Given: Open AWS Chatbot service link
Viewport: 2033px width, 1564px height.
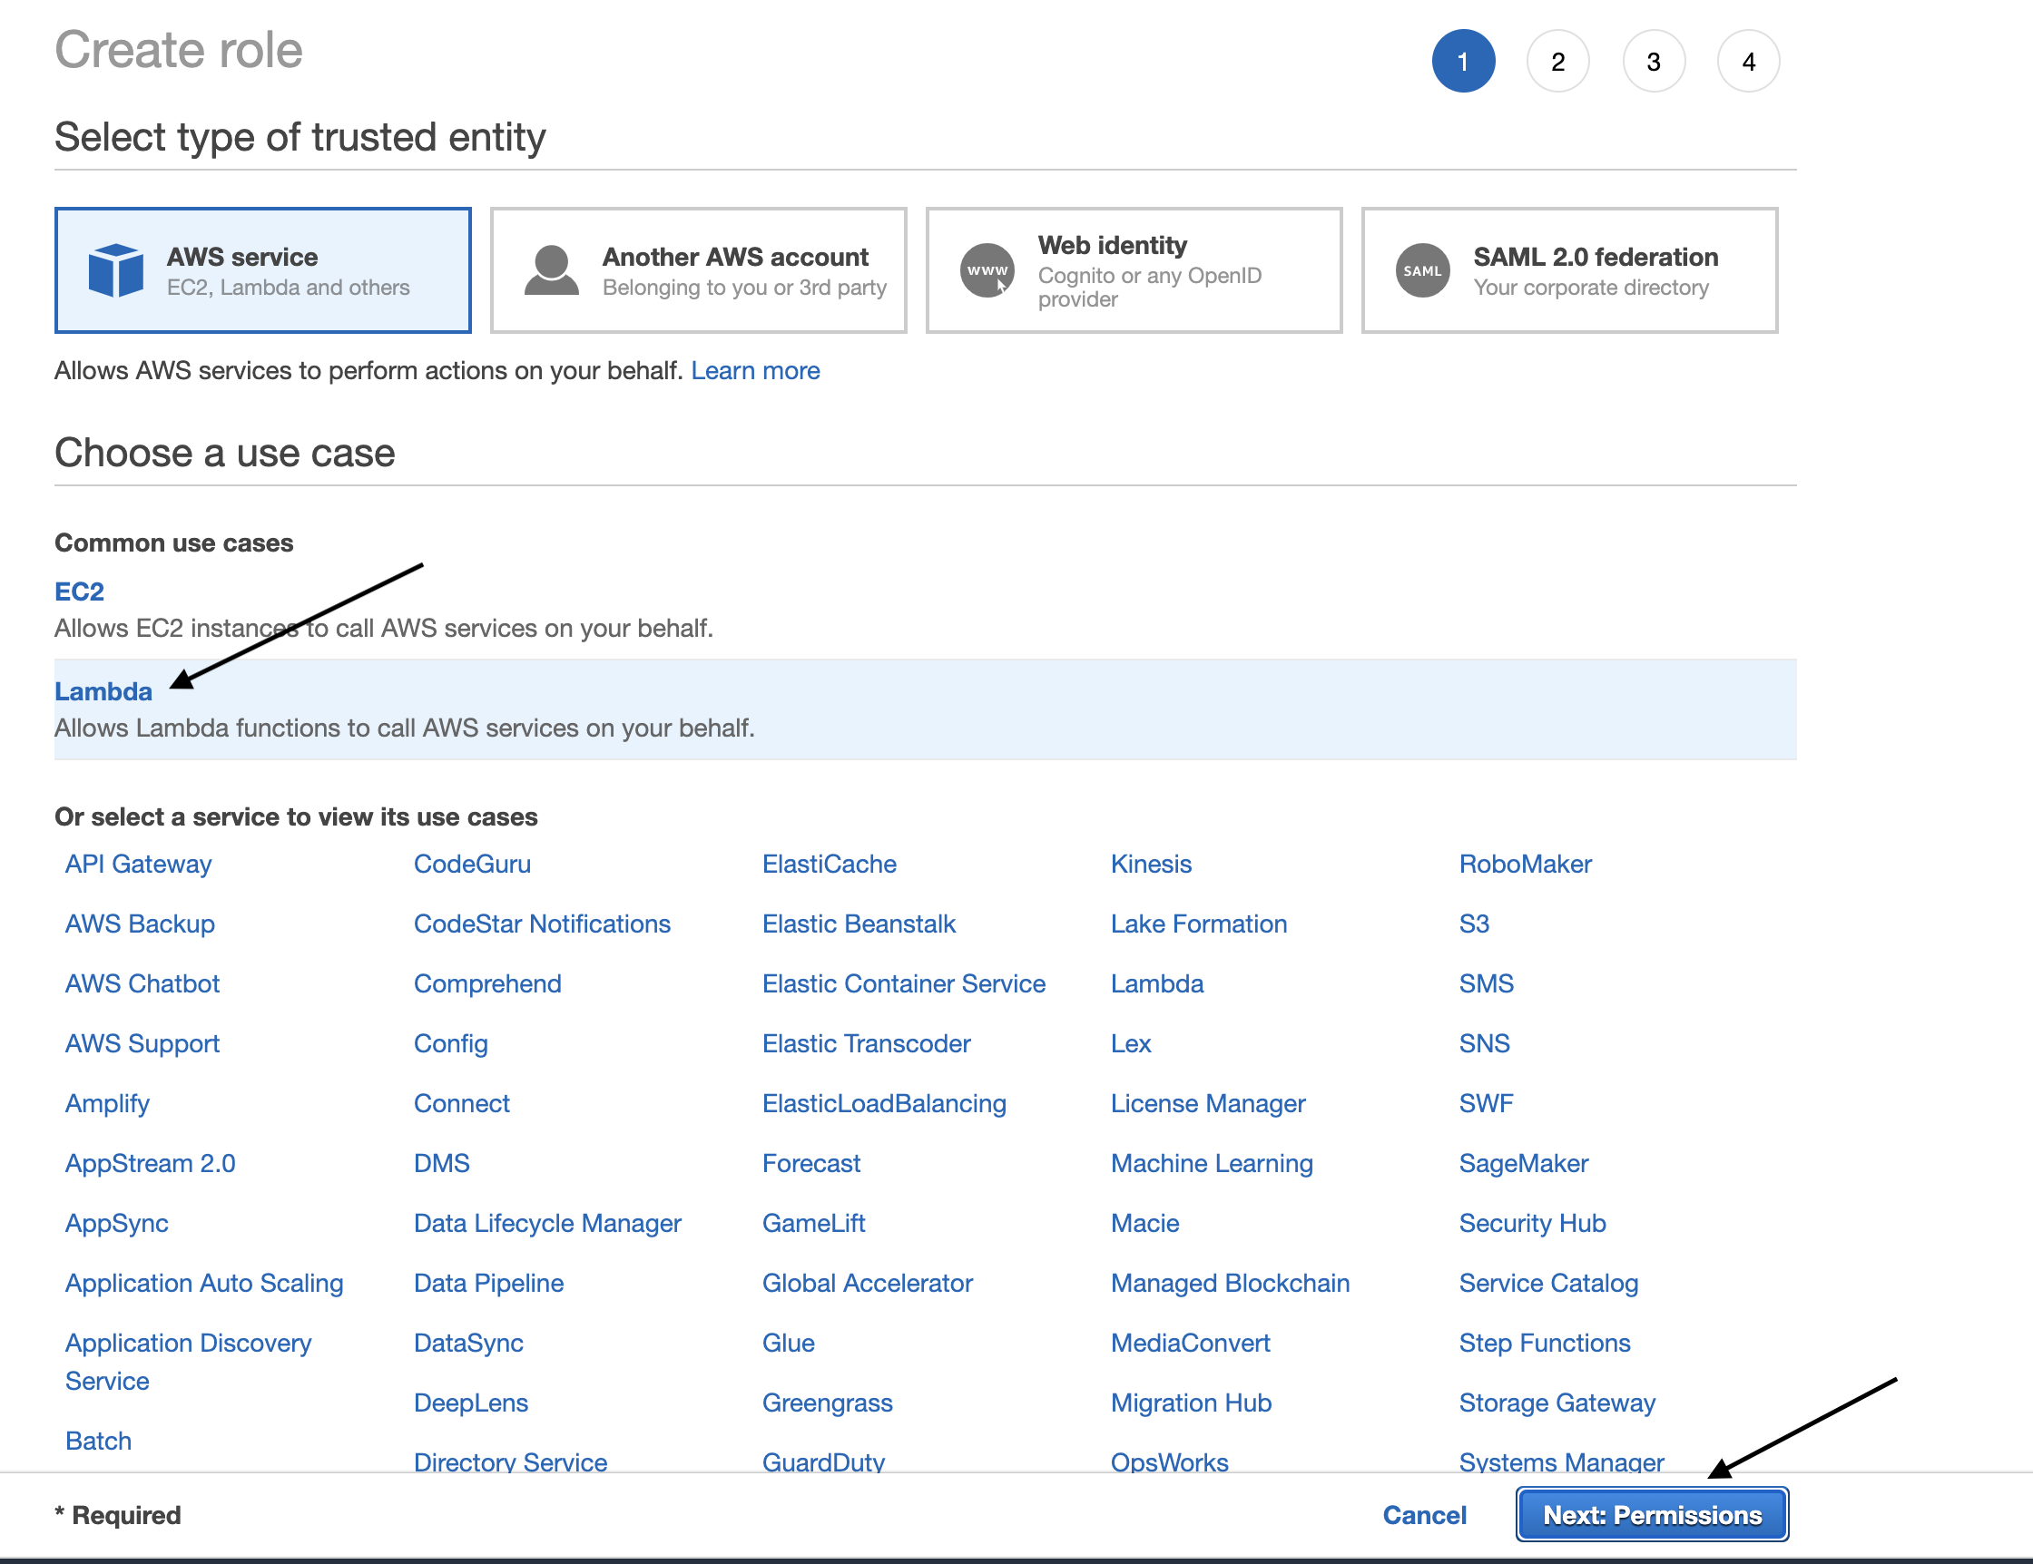Looking at the screenshot, I should 142,983.
